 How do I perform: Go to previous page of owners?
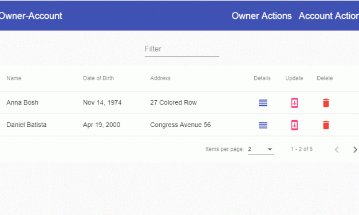coord(337,150)
